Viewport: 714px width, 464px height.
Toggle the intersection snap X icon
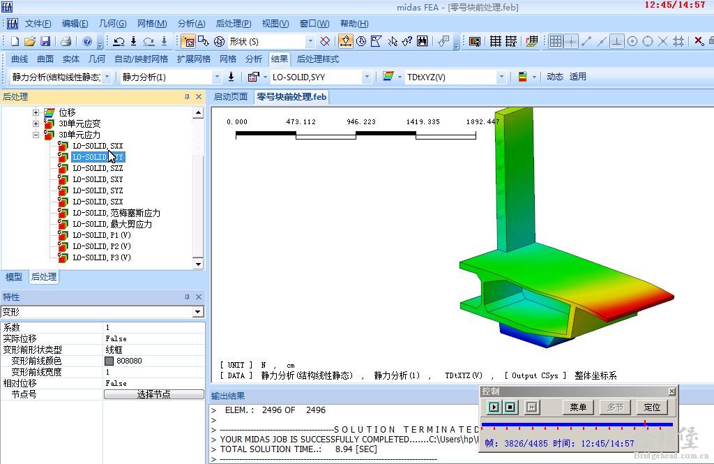point(663,41)
